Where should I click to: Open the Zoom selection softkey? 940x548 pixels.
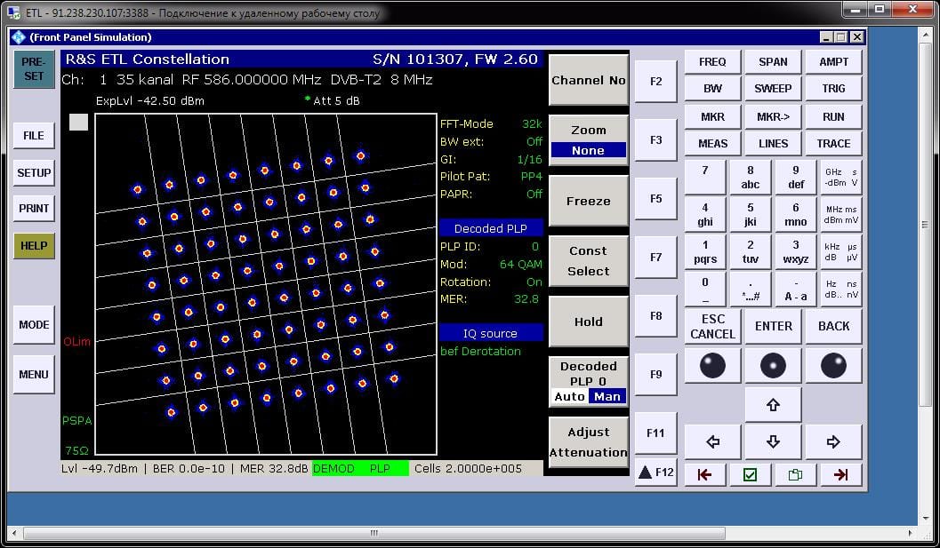(588, 139)
